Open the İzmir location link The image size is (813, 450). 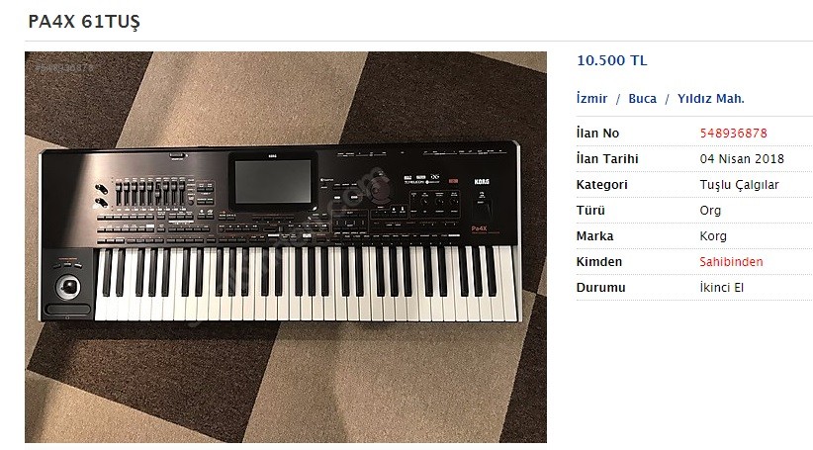coord(591,99)
